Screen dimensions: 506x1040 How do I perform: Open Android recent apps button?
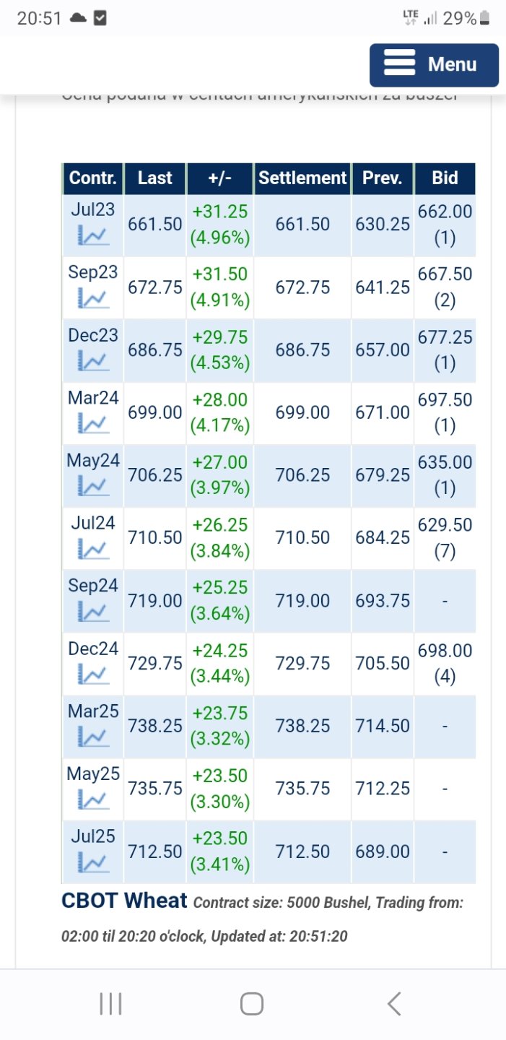110,1004
